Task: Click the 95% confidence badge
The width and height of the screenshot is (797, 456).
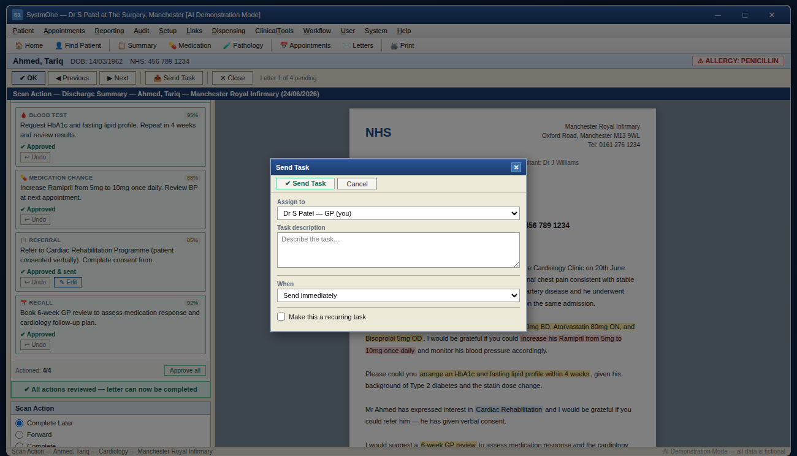Action: [x=193, y=115]
